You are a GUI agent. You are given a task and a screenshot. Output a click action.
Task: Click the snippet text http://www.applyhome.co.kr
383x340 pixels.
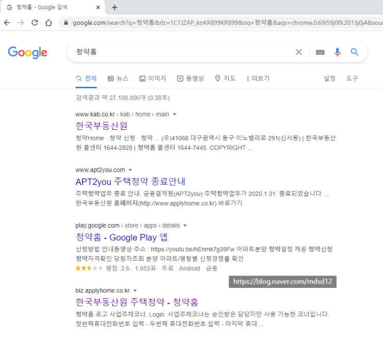(x=177, y=203)
